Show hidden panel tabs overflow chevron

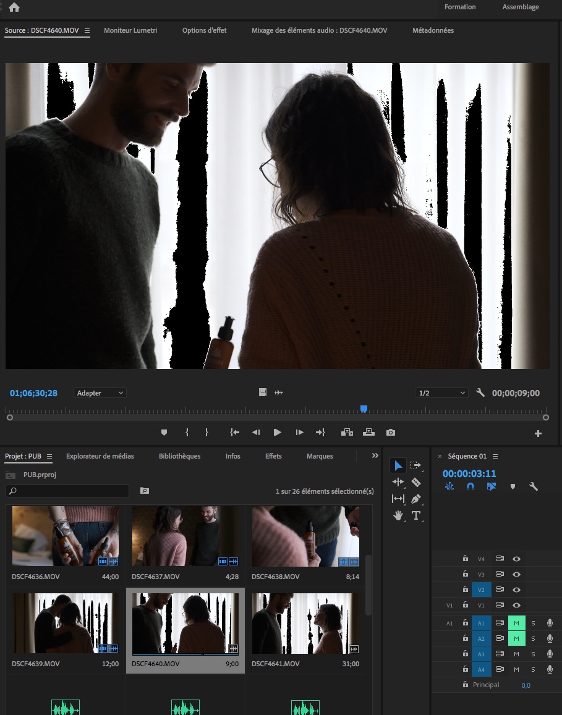[x=375, y=455]
